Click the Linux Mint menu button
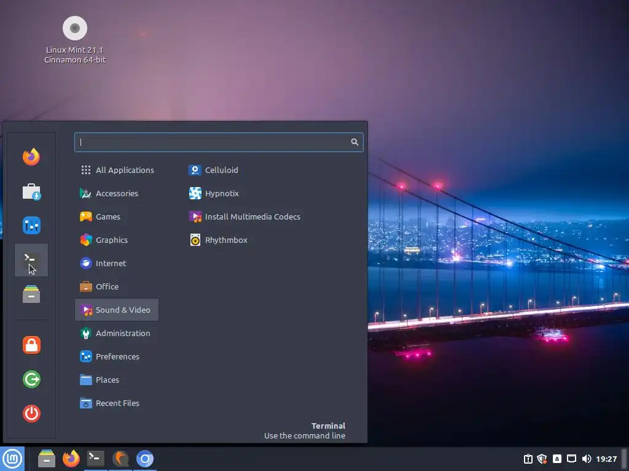This screenshot has height=471, width=629. (x=12, y=459)
